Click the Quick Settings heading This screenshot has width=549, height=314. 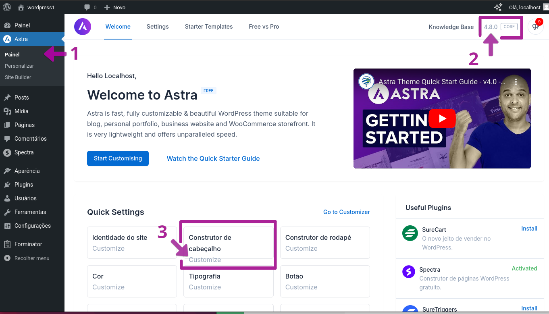coord(116,212)
